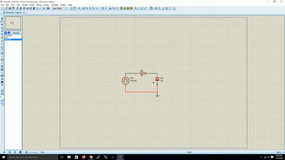Toggle the grid display icon
Viewport: 285px width, 160px height.
tap(75, 8)
